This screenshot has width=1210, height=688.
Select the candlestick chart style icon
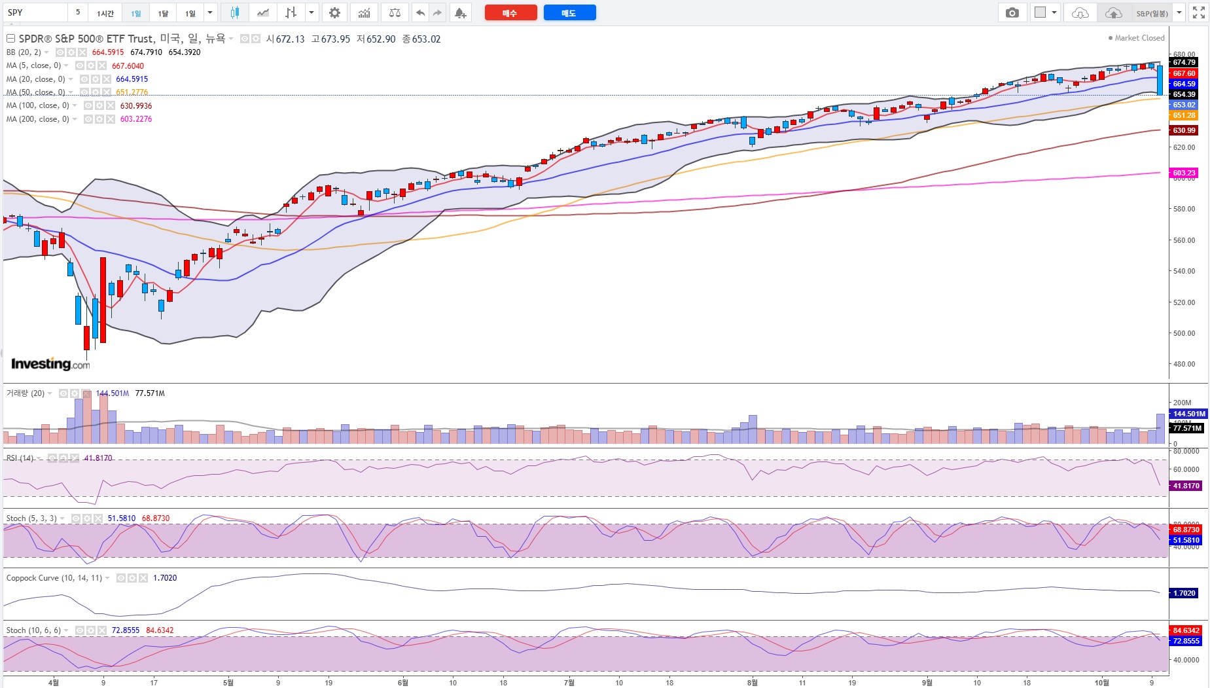(x=234, y=12)
